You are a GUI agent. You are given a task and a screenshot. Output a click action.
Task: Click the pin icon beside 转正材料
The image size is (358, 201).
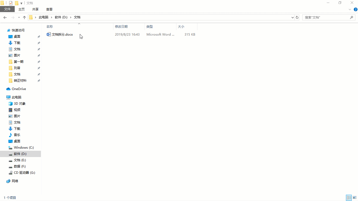(x=39, y=81)
